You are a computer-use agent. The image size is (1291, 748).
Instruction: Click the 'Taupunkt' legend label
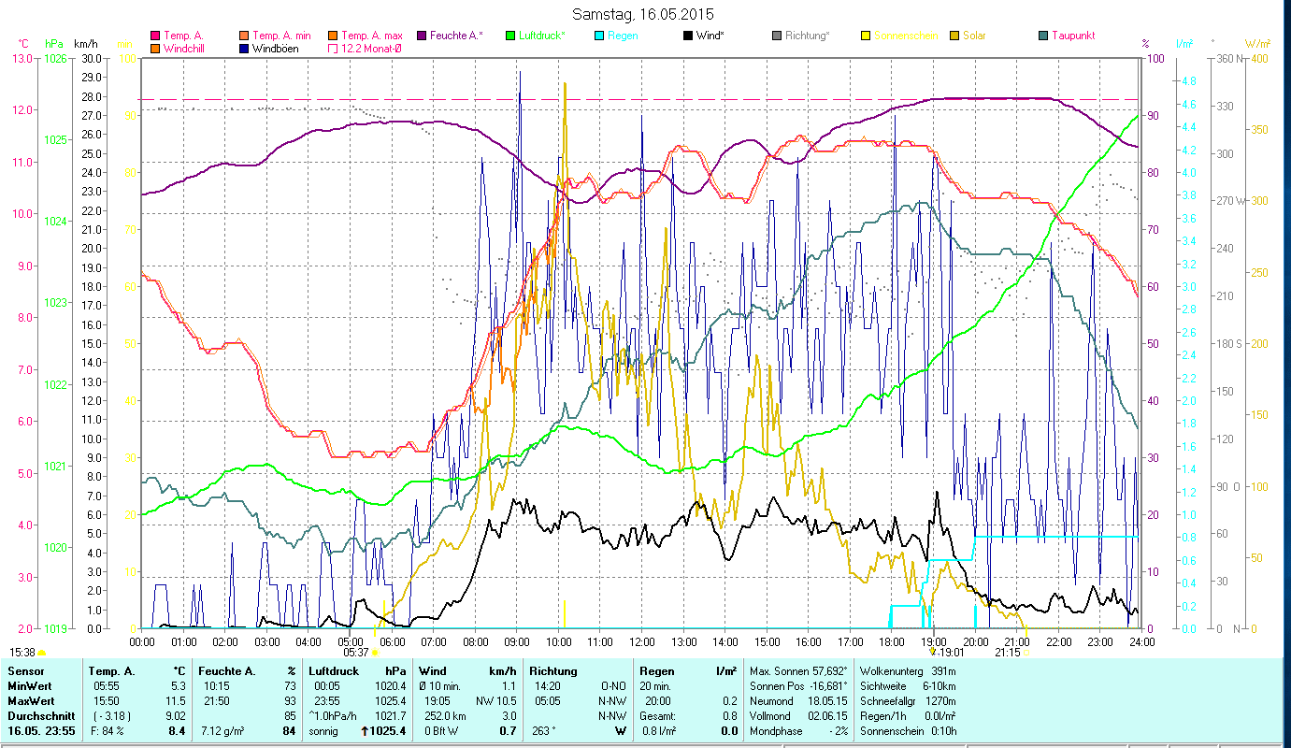pos(1073,36)
